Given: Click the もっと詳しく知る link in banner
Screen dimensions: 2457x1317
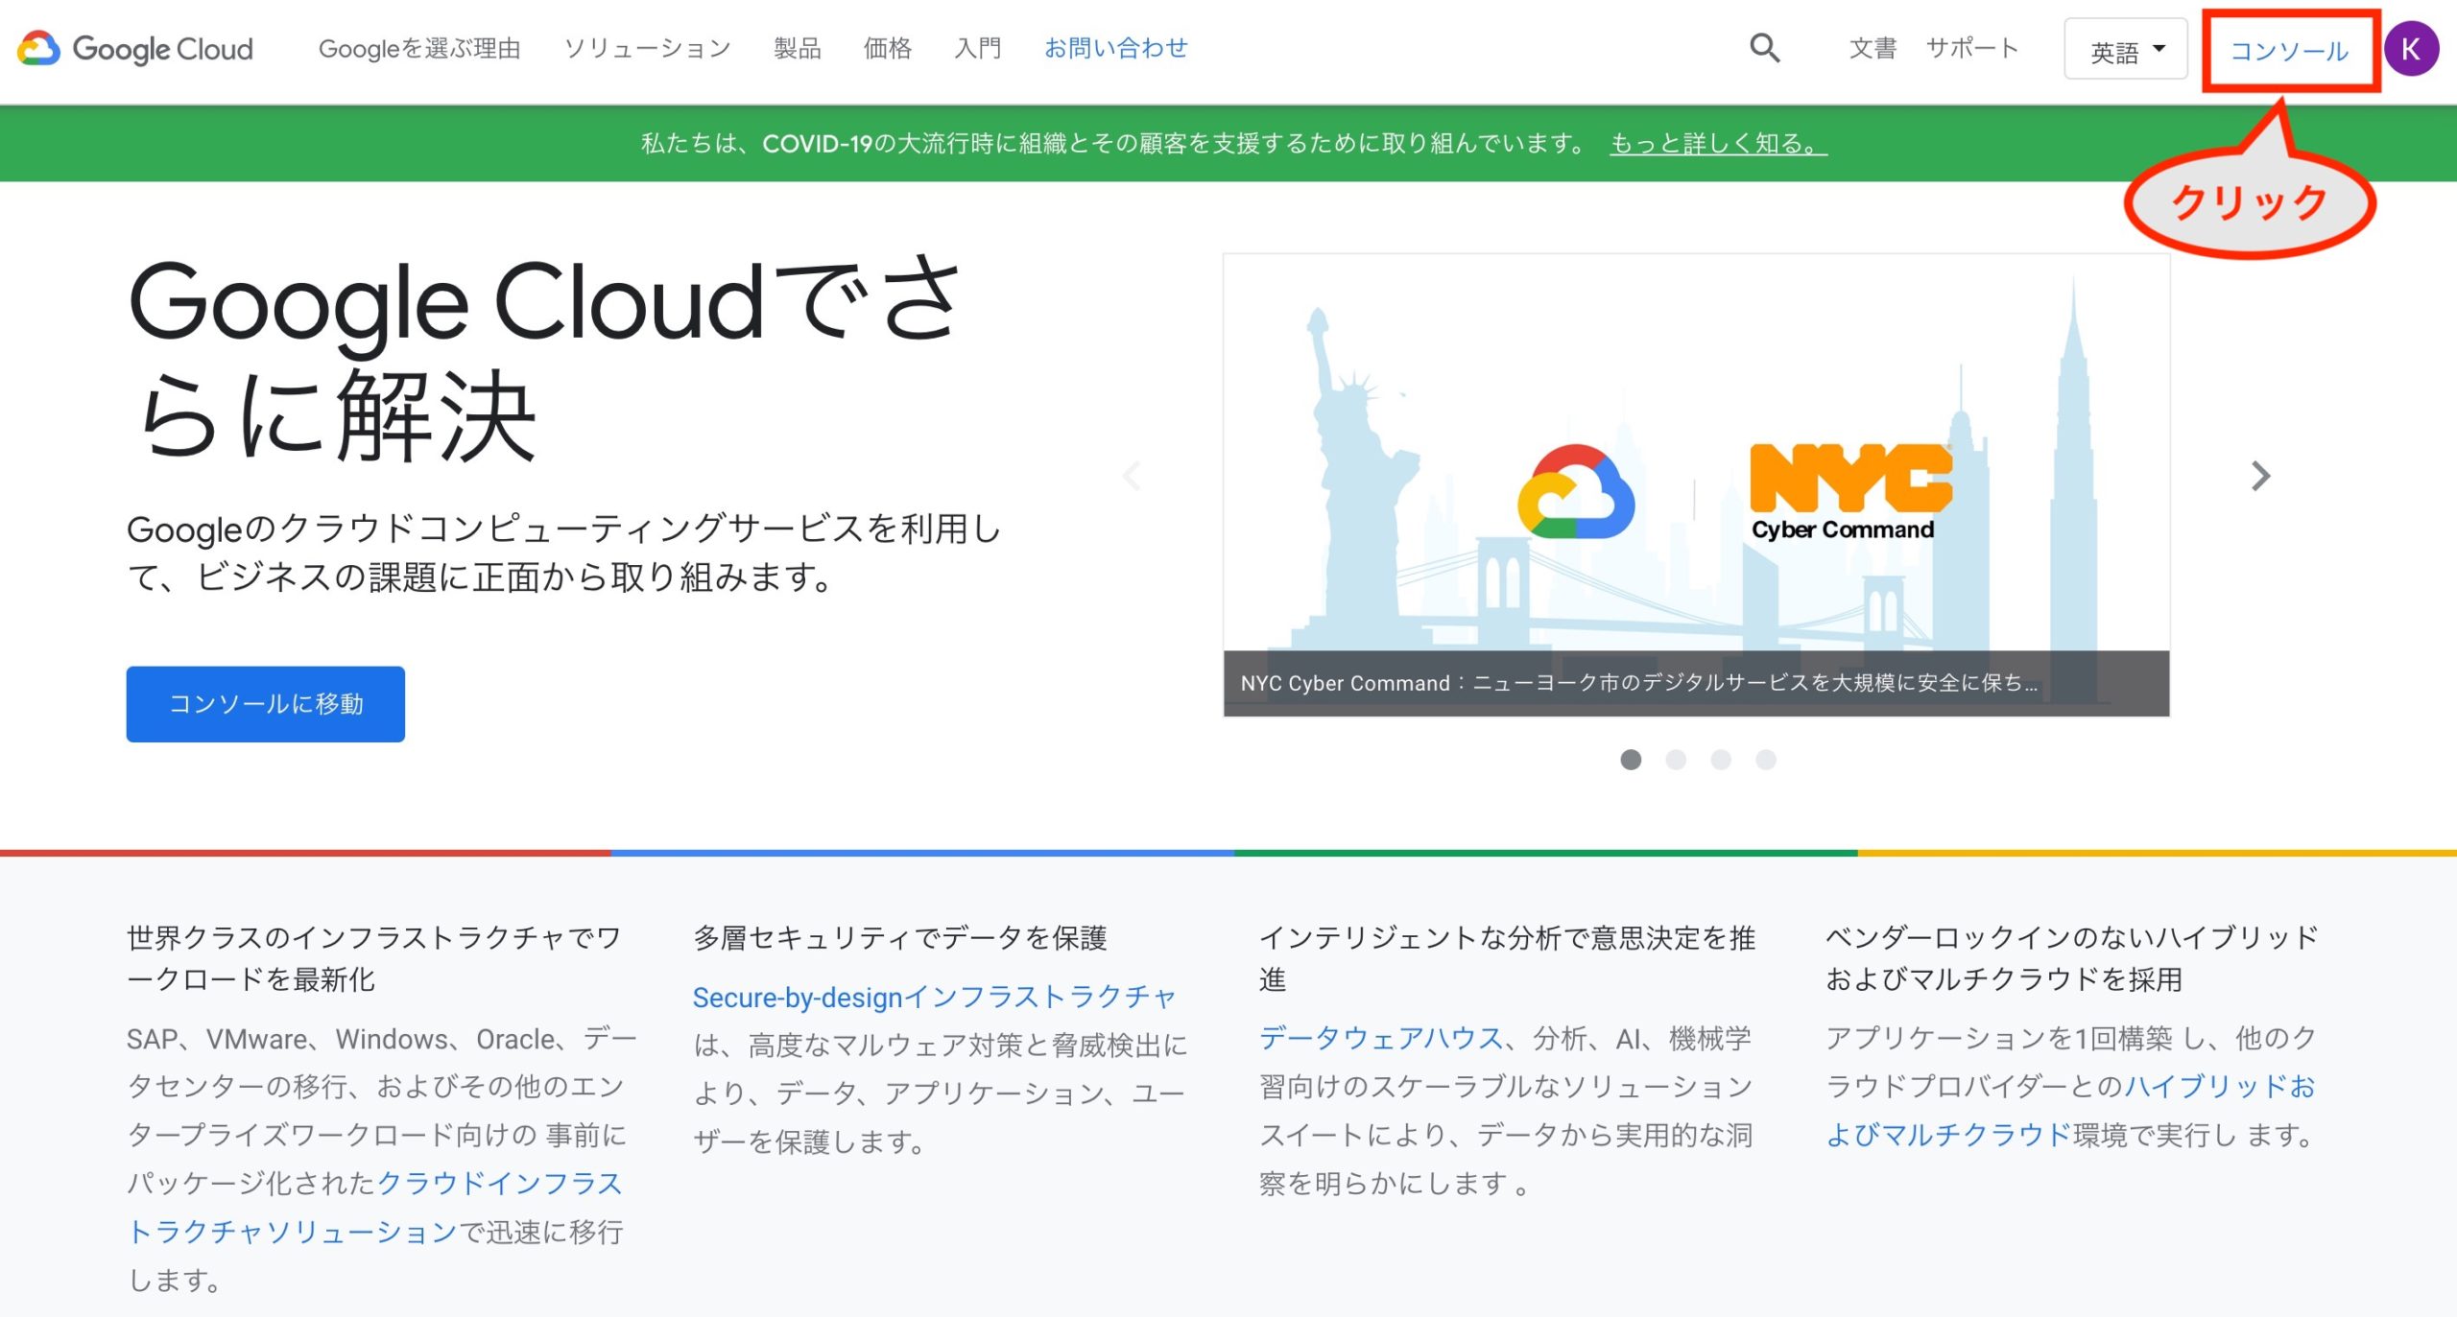Looking at the screenshot, I should 1718,143.
